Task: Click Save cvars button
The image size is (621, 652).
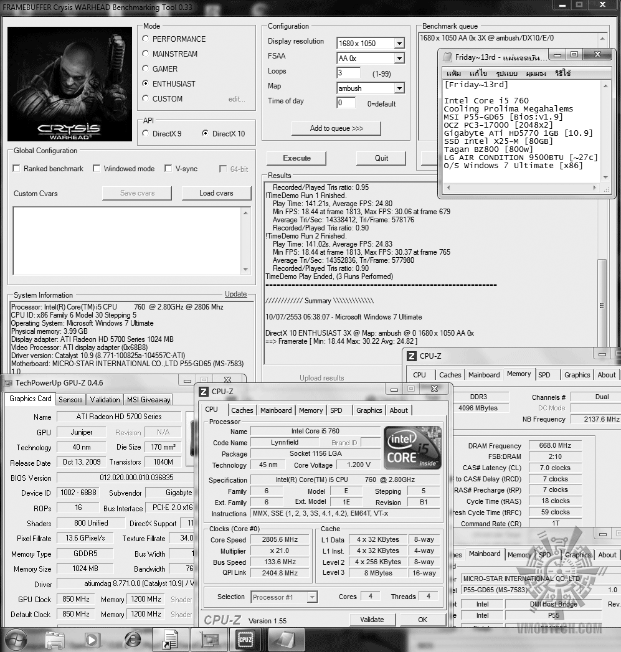Action: click(x=137, y=193)
